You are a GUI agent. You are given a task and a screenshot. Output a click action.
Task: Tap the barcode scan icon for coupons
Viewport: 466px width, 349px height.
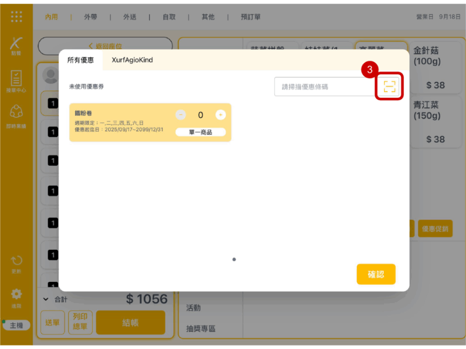point(389,86)
